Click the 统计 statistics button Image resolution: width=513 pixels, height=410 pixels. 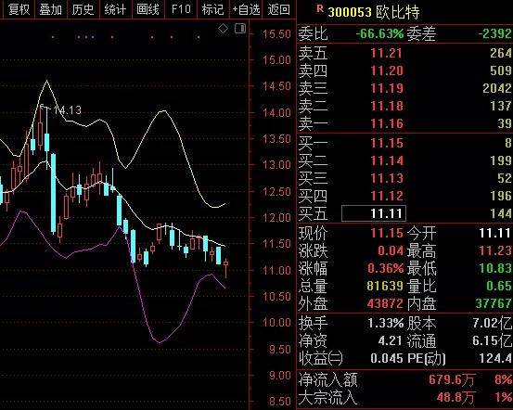(x=115, y=9)
